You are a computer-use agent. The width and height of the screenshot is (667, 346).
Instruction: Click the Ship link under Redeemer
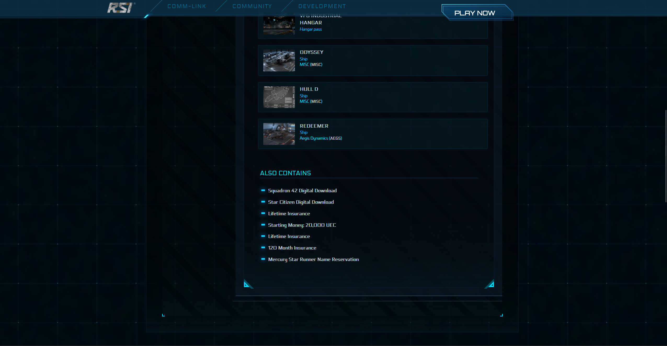pyautogui.click(x=303, y=133)
